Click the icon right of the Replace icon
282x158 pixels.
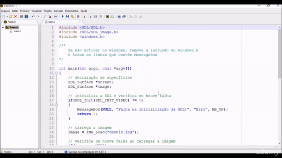point(56,17)
